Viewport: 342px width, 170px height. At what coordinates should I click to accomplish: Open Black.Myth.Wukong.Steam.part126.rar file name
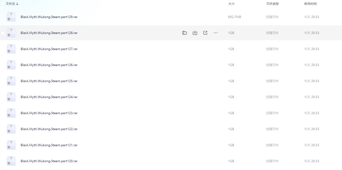[x=49, y=65]
